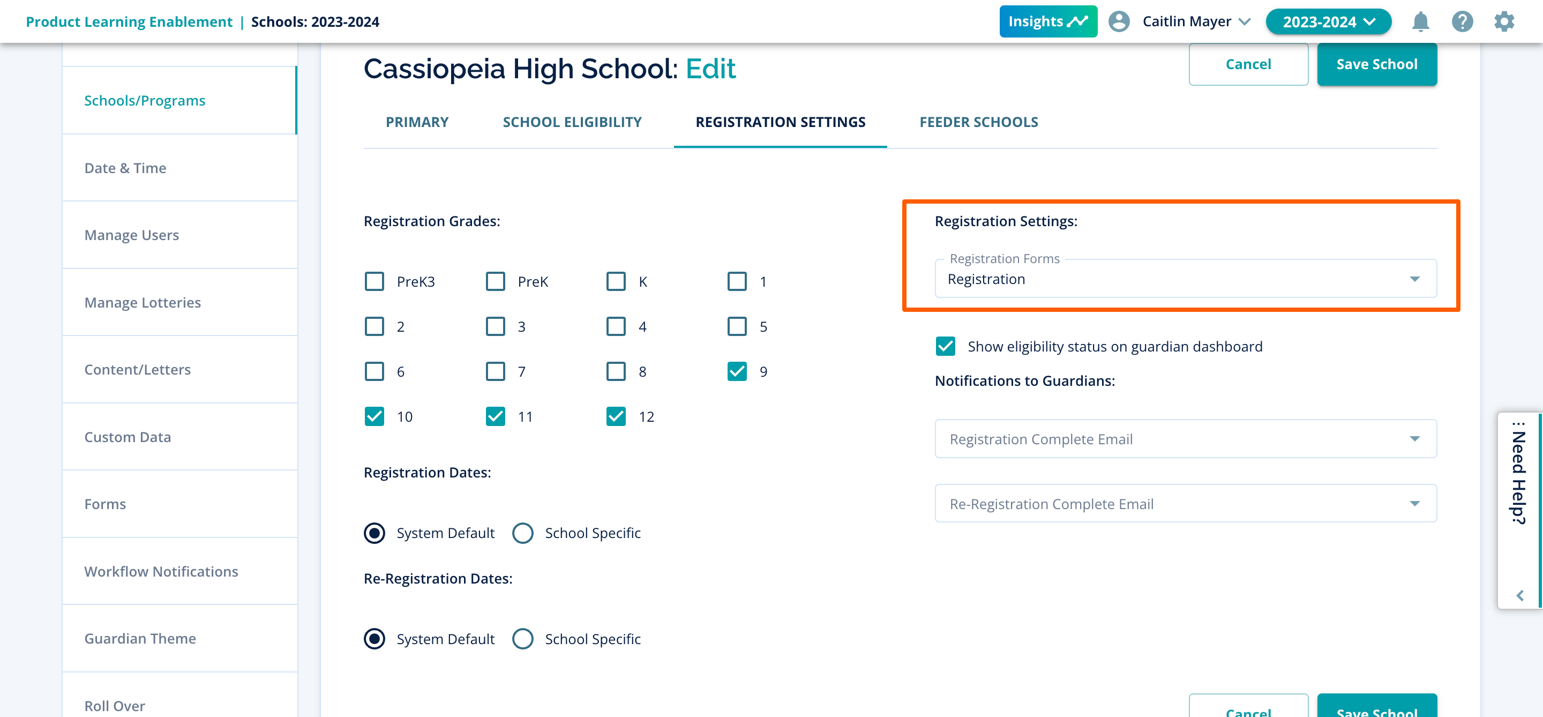Open the 2023-2024 school year selector
The image size is (1543, 717).
click(1328, 21)
